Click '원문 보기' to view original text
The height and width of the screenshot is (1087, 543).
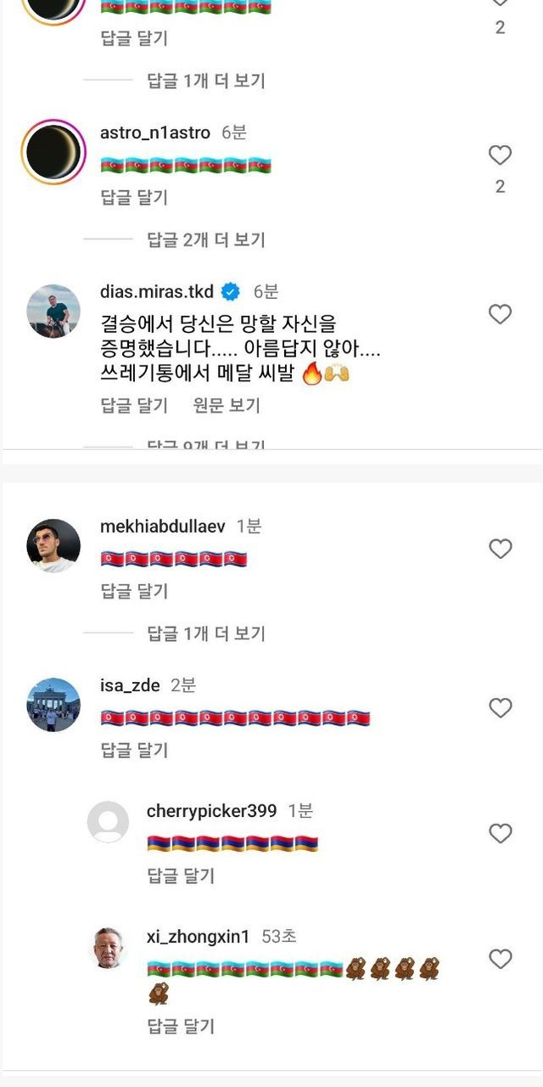(x=226, y=405)
